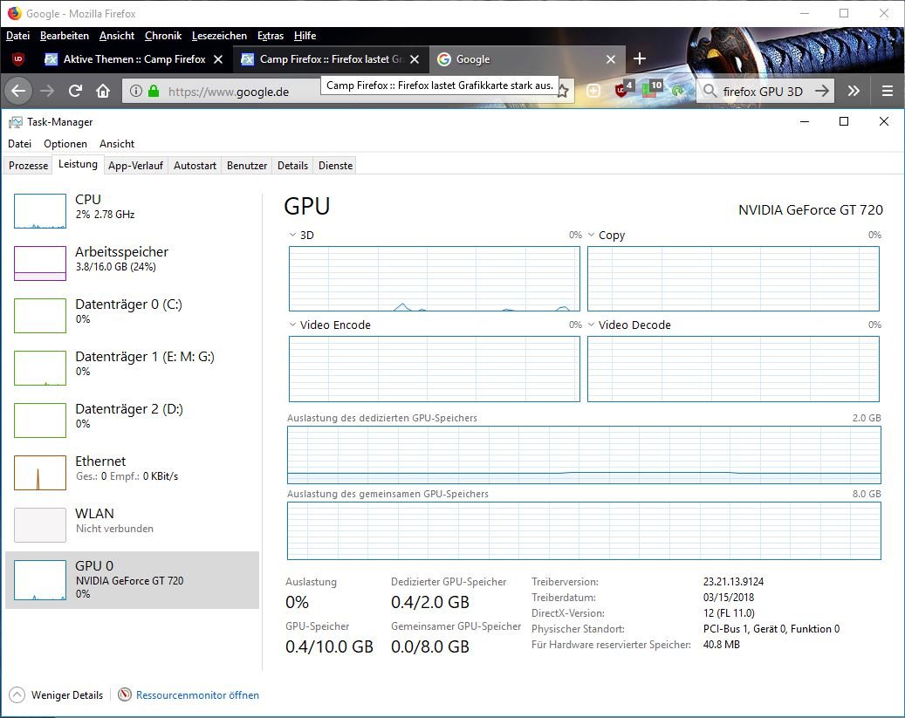Open the Copy graph engine dropdown
The height and width of the screenshot is (718, 905).
[x=592, y=236]
